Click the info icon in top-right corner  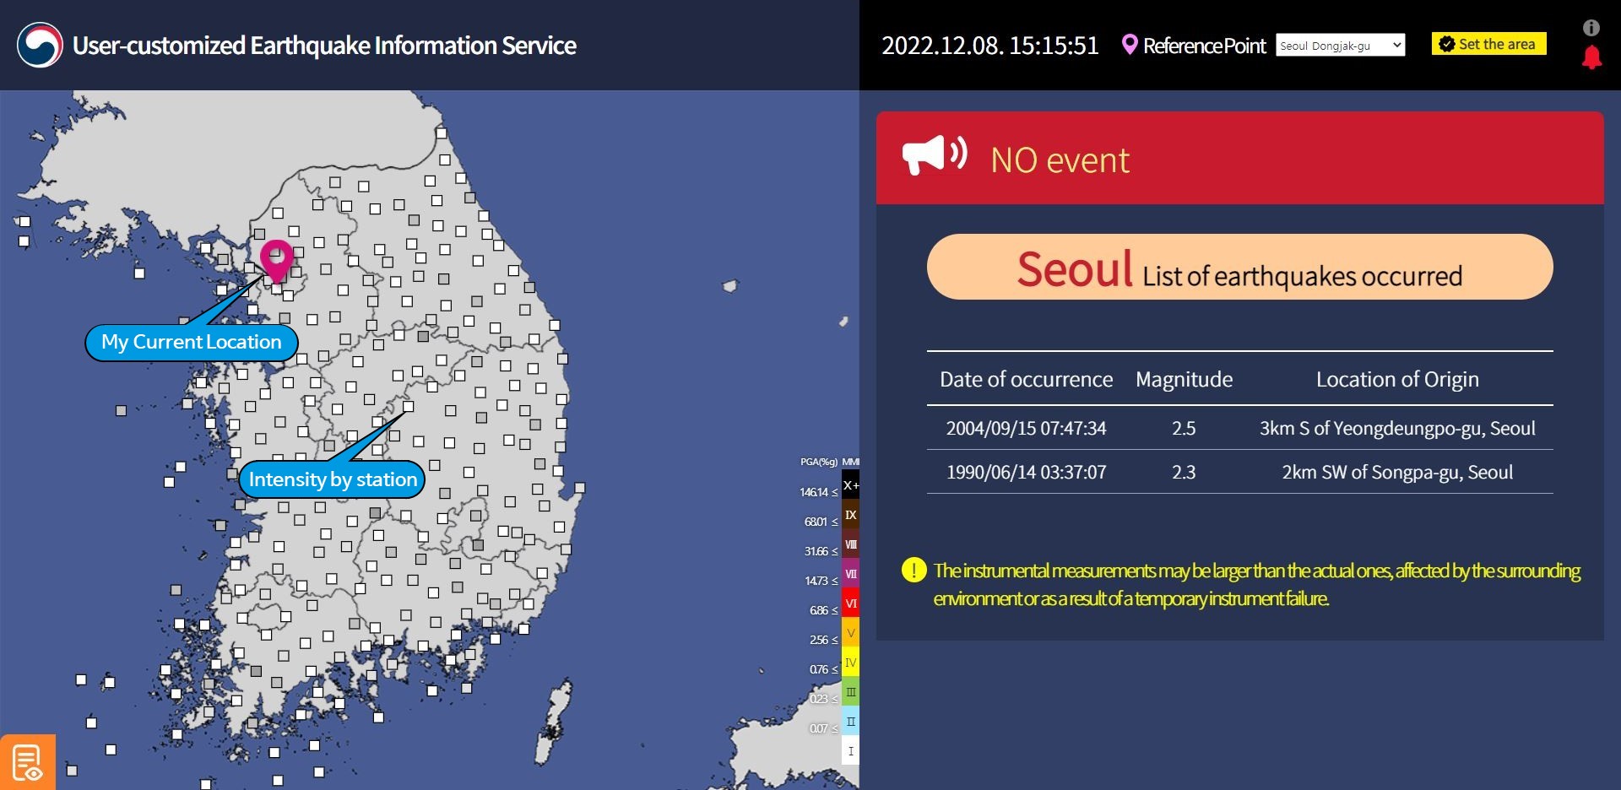pos(1591,28)
